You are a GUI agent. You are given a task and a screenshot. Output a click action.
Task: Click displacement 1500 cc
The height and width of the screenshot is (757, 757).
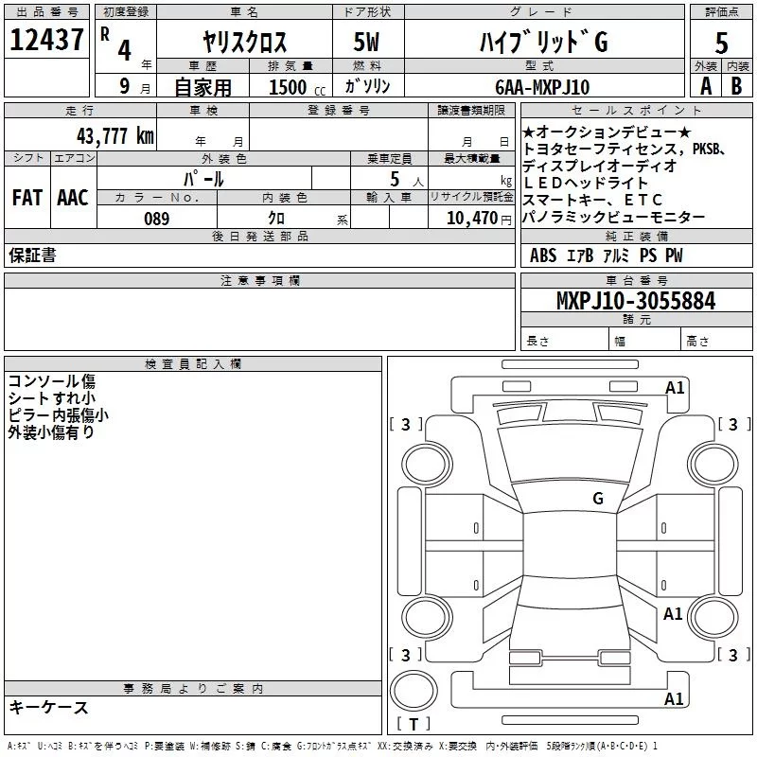click(x=297, y=88)
